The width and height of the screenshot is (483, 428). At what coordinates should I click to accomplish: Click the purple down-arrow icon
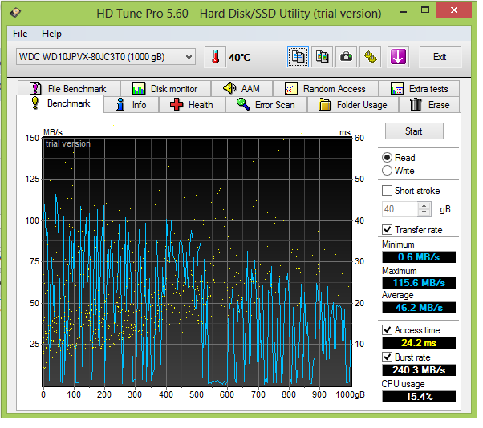coord(398,57)
